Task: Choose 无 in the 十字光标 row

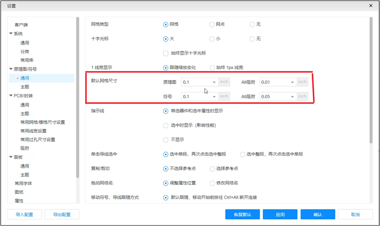Action: coord(252,39)
